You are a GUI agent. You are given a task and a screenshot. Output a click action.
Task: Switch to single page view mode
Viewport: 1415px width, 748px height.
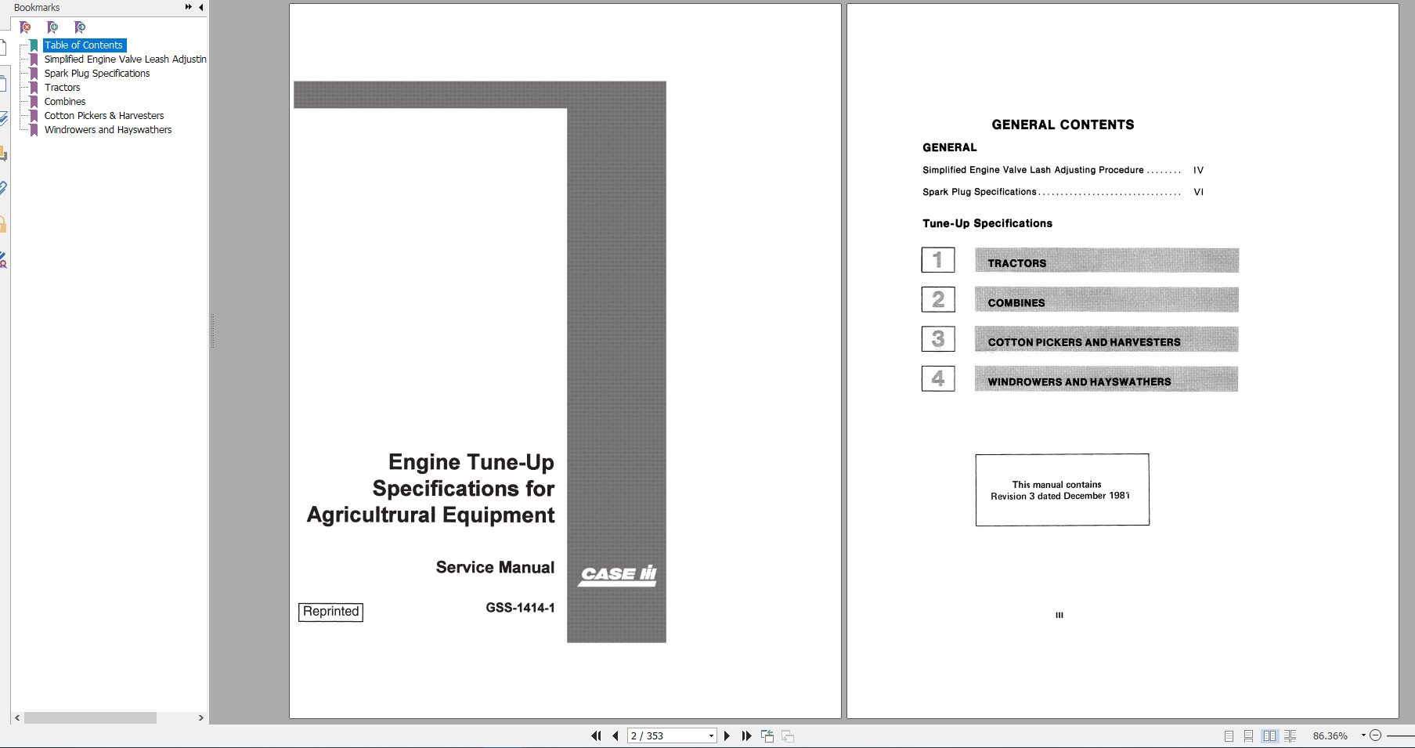tap(1229, 735)
